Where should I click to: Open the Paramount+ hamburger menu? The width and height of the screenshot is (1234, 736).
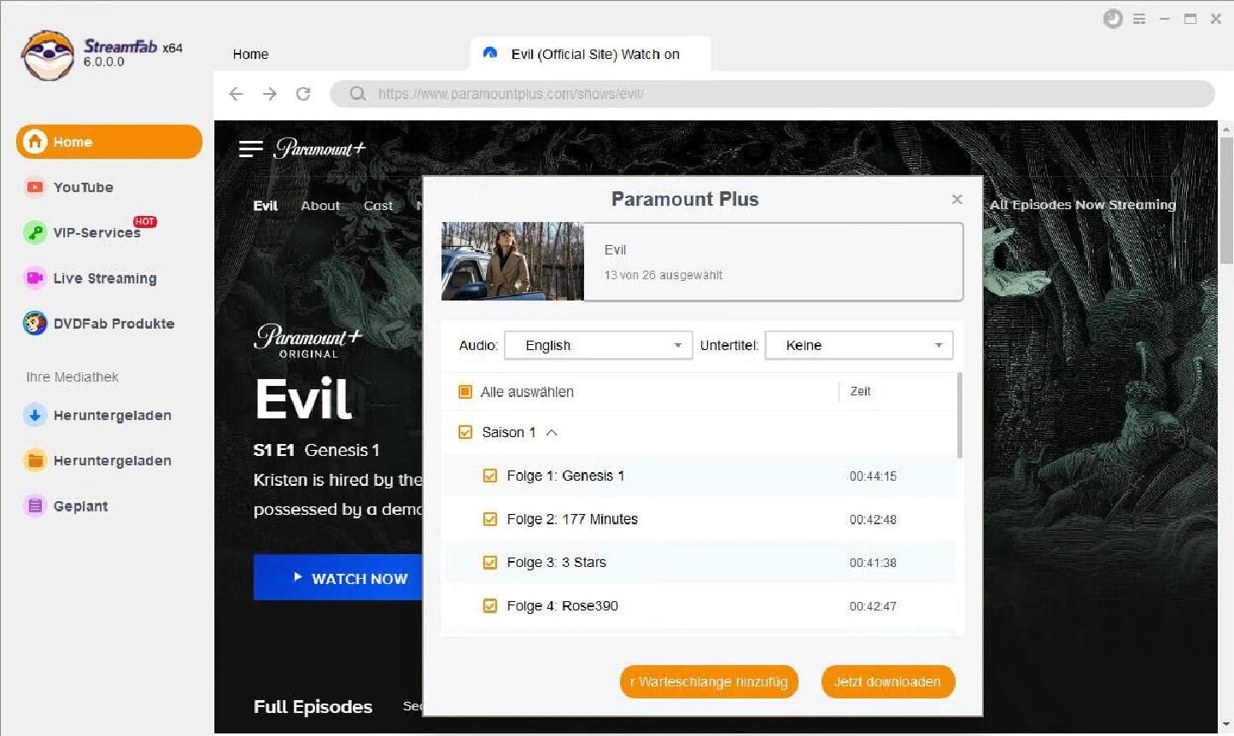click(250, 149)
